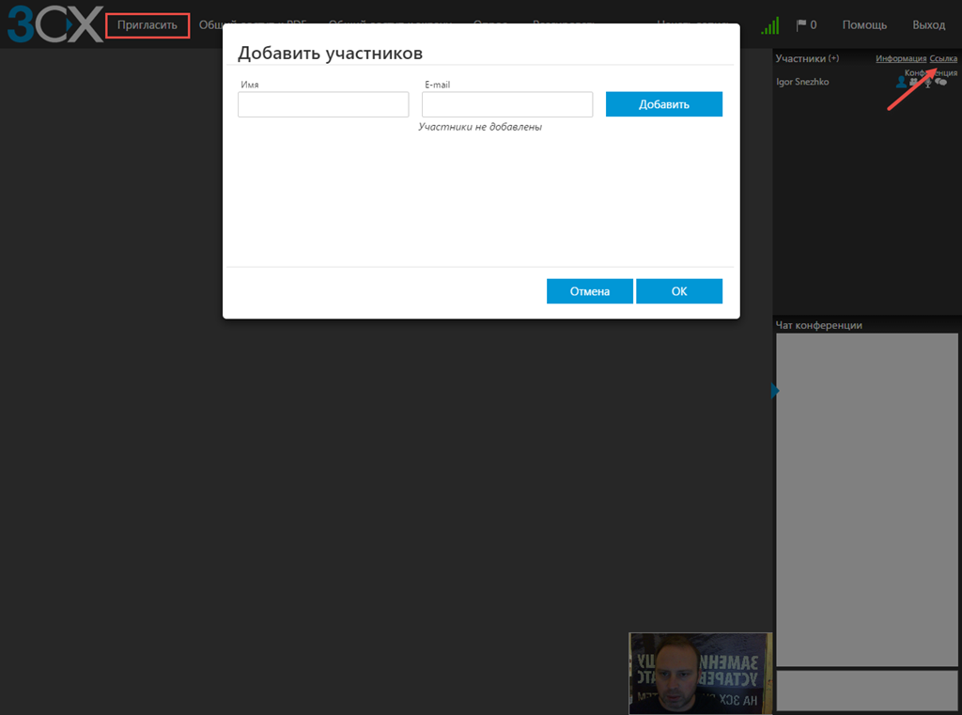Viewport: 962px width, 715px height.
Task: Click the chat message input box
Action: 867,691
